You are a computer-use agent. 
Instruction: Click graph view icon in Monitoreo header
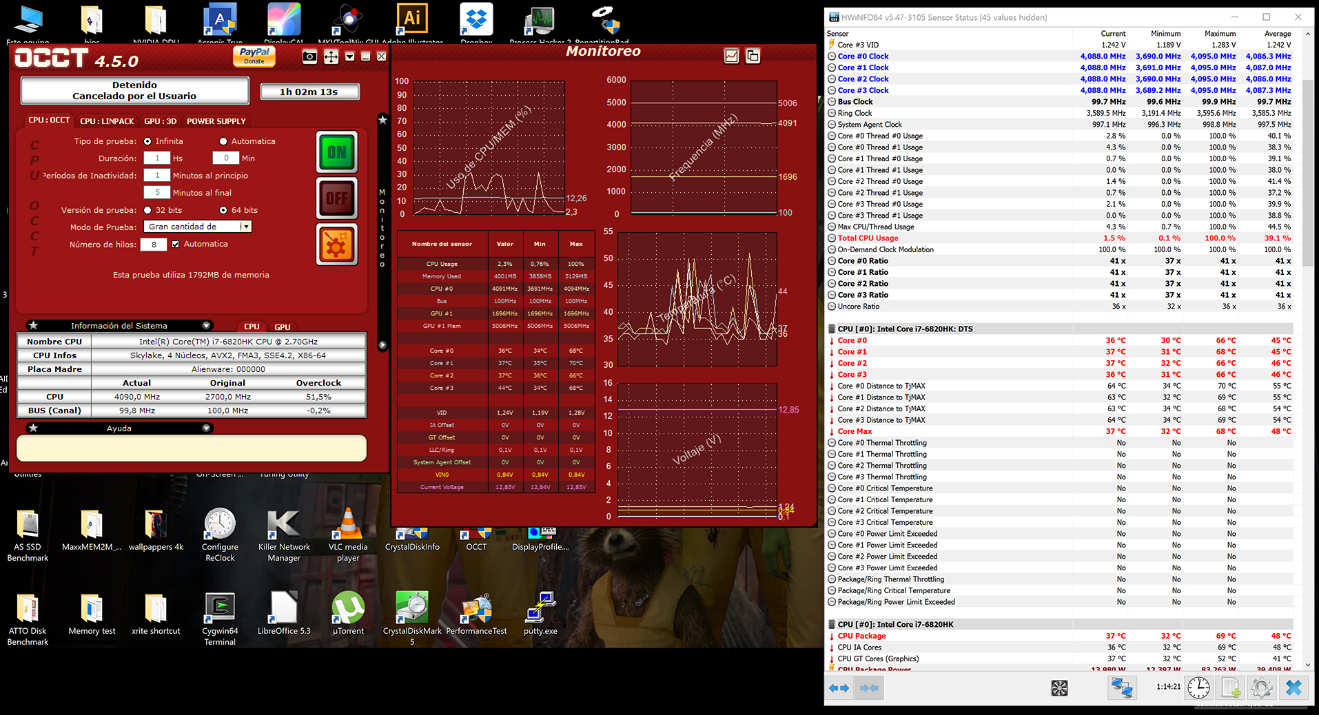[732, 56]
